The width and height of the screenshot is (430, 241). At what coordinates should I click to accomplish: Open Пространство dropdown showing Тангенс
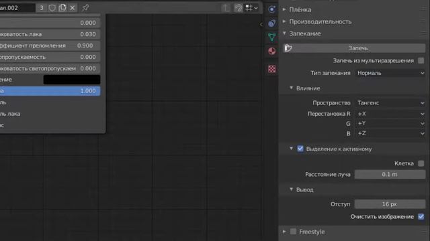pos(390,103)
